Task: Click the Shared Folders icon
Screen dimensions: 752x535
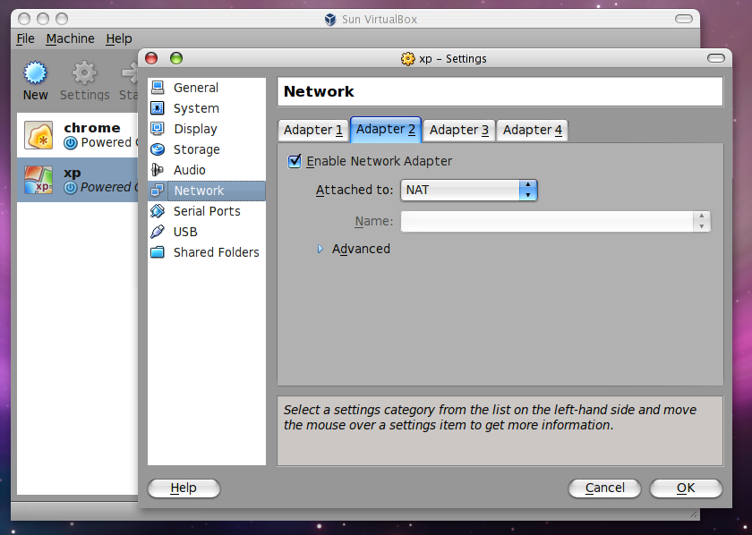Action: pyautogui.click(x=158, y=252)
